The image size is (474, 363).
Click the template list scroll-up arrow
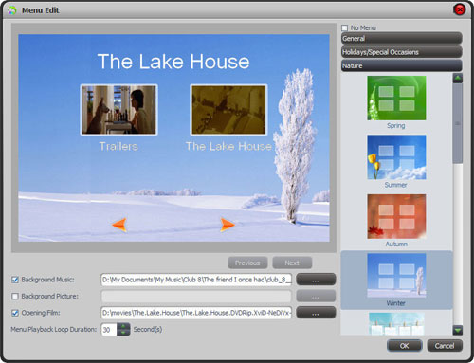(458, 78)
